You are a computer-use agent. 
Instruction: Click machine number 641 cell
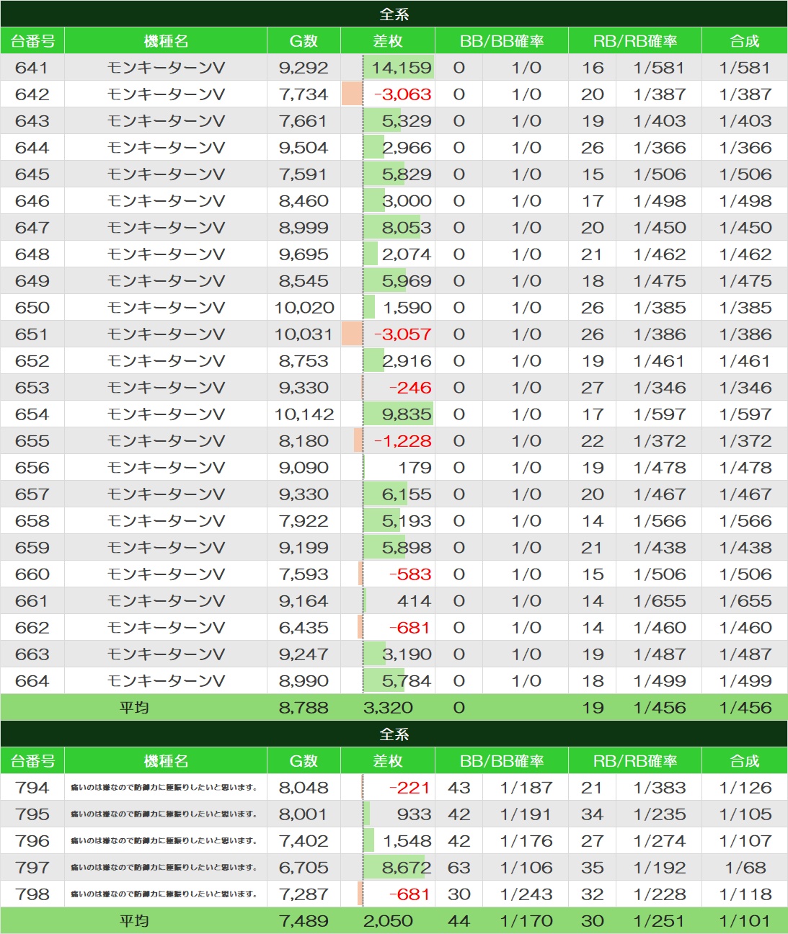click(32, 68)
